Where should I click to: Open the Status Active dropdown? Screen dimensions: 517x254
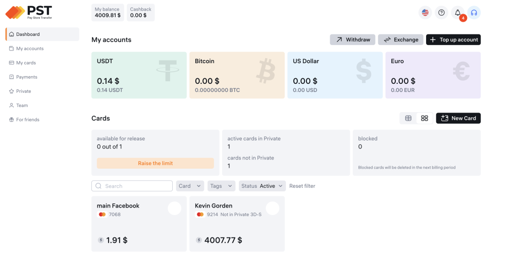click(263, 186)
